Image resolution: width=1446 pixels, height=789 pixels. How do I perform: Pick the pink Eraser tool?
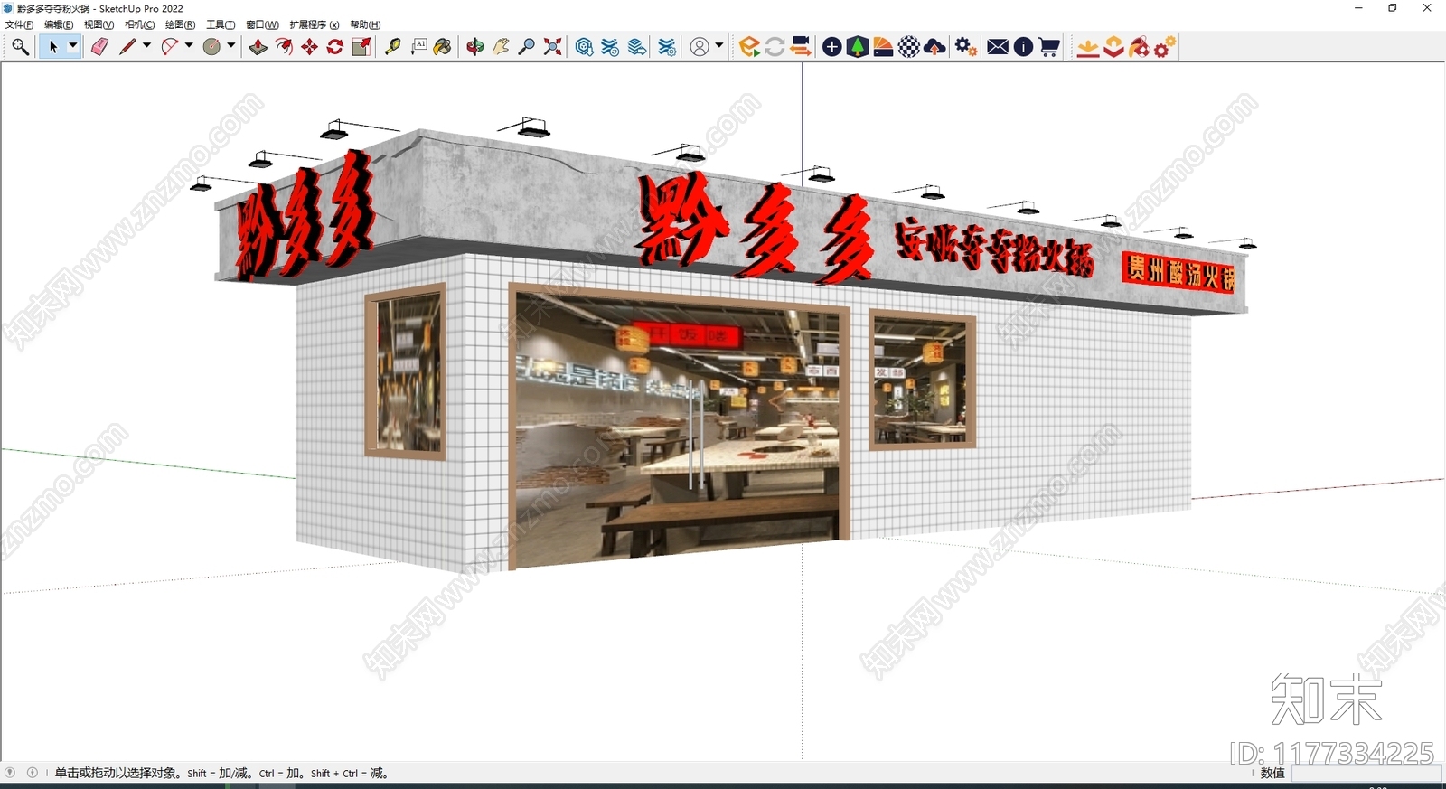point(99,47)
